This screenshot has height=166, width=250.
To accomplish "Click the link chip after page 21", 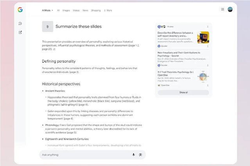I will pyautogui.click(x=54, y=49).
